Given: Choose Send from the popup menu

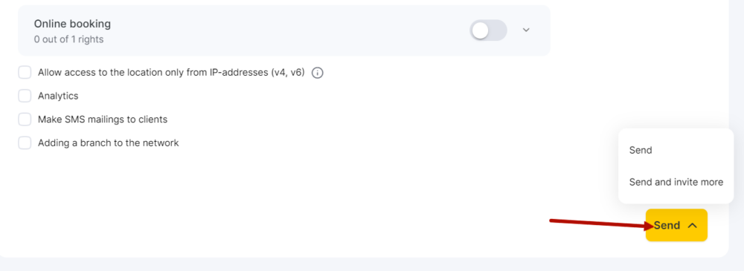Looking at the screenshot, I should tap(641, 150).
